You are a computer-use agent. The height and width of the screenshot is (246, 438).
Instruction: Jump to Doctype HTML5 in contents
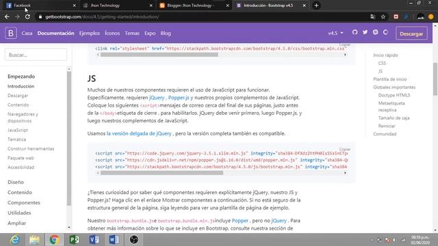click(x=394, y=95)
